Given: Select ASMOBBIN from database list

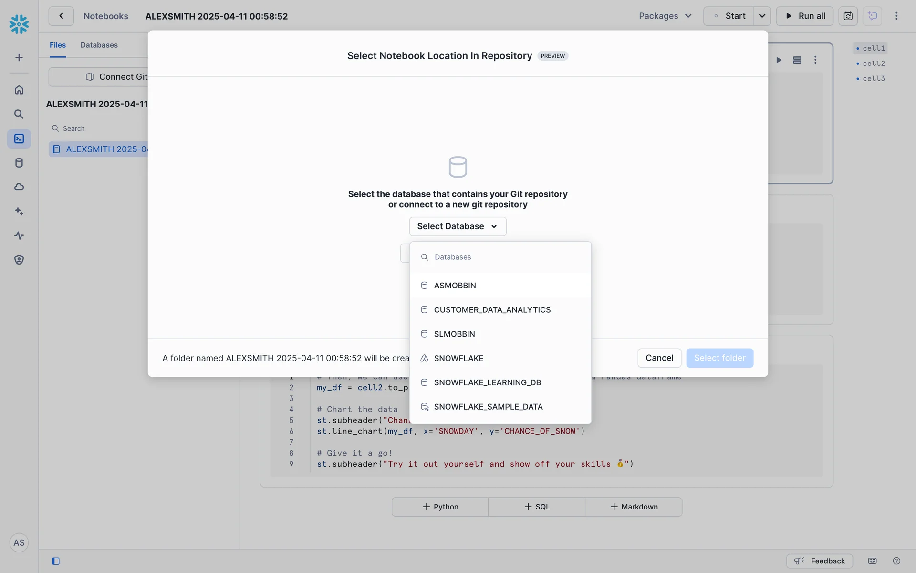Looking at the screenshot, I should pos(455,286).
